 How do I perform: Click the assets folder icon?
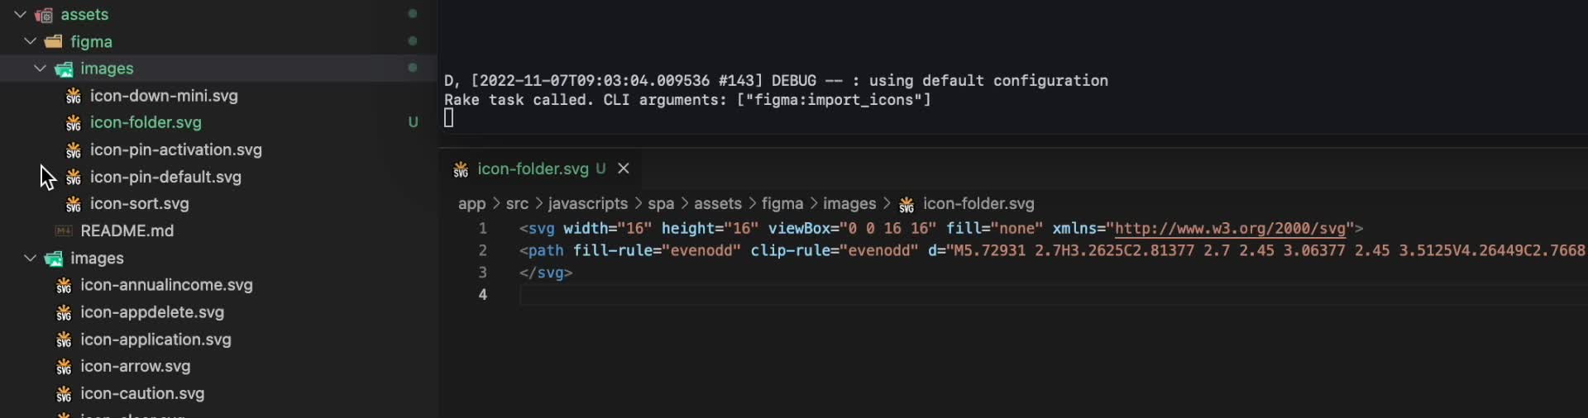[44, 15]
